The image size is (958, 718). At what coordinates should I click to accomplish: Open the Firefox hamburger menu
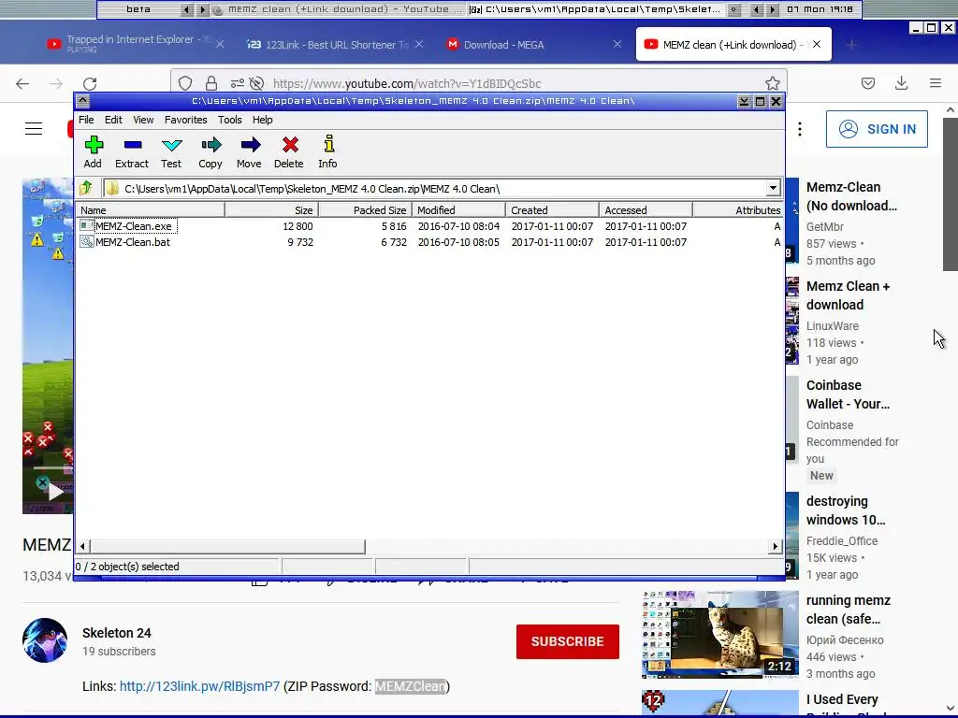(936, 83)
